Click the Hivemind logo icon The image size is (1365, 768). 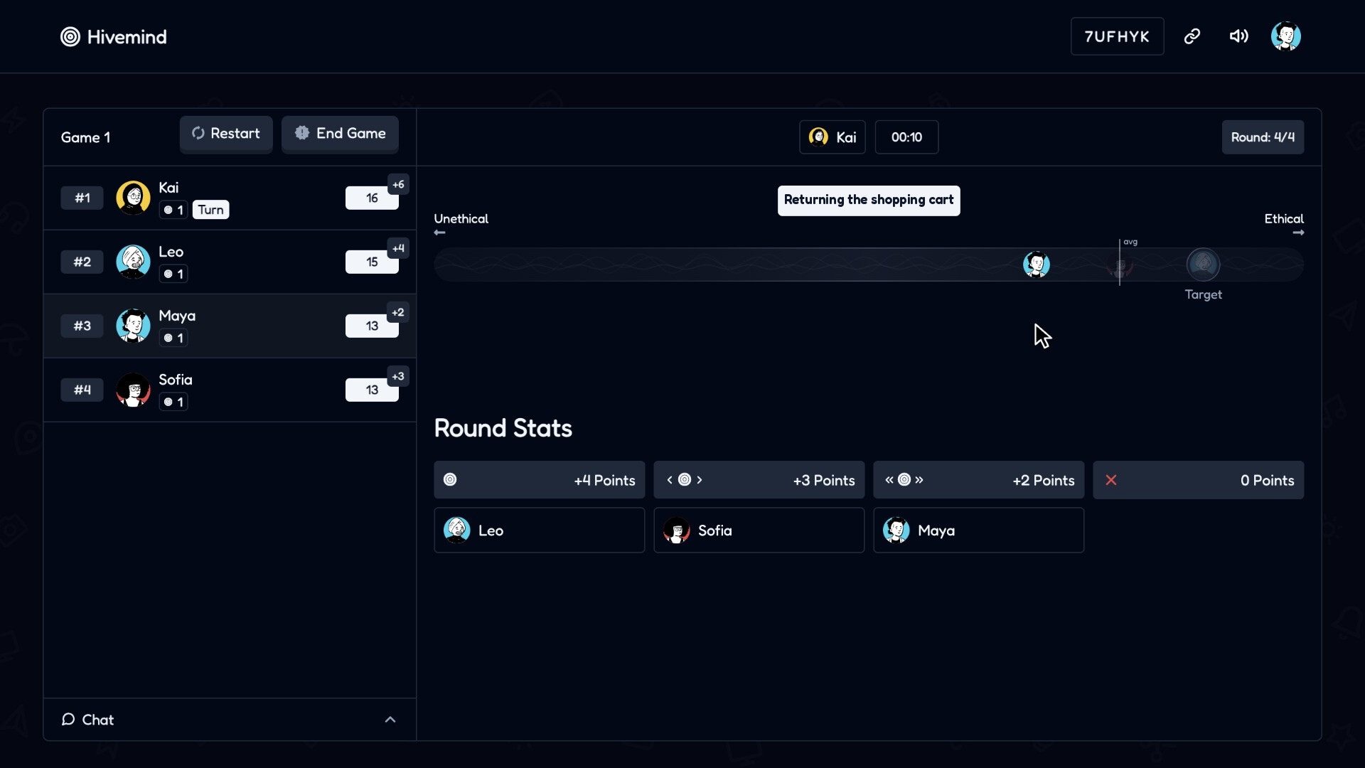(x=70, y=37)
